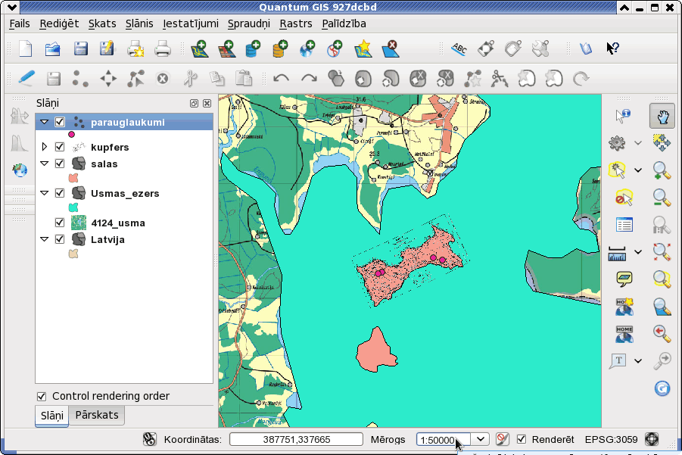The height and width of the screenshot is (455, 682).
Task: Collapse the salas layer tree
Action: tap(45, 164)
